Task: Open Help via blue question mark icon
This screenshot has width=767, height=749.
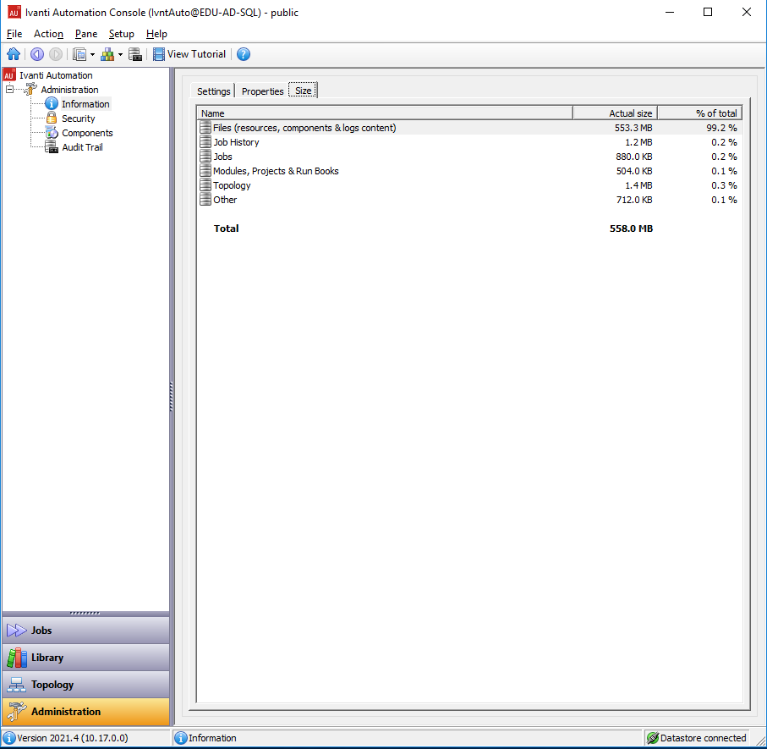Action: (243, 54)
